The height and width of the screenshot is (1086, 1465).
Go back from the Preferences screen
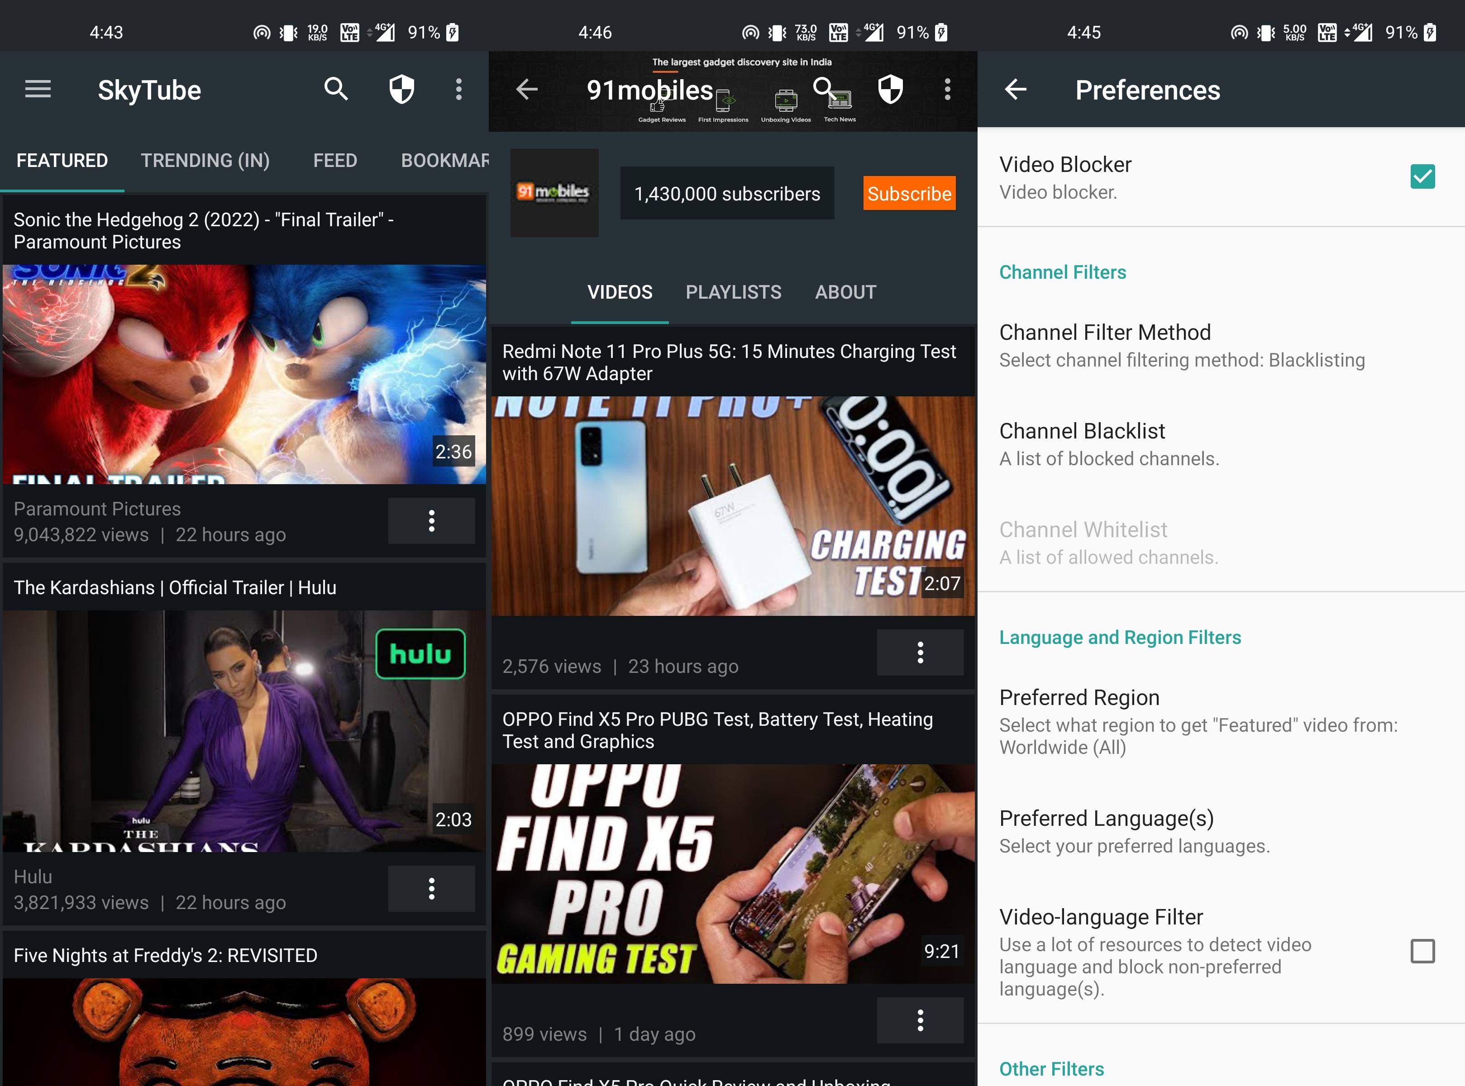[1015, 89]
